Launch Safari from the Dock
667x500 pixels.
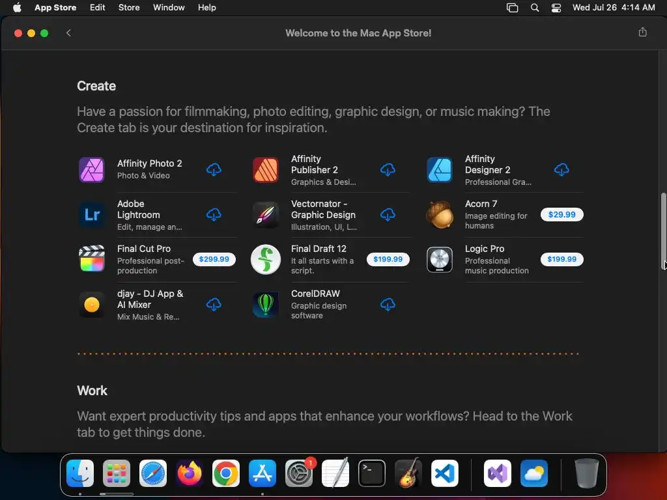(x=152, y=473)
